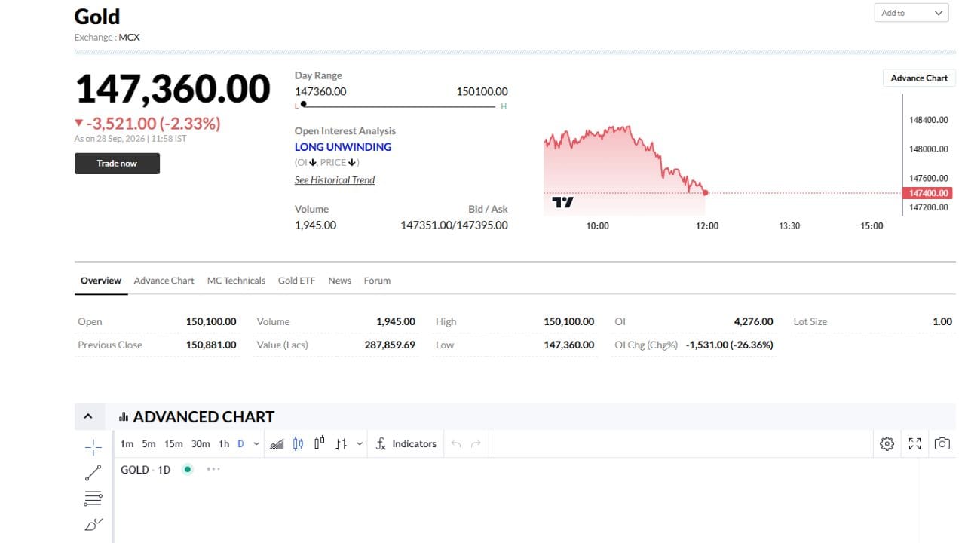Image resolution: width=965 pixels, height=543 pixels.
Task: Click the ADVANCED CHART heading text
Action: [204, 417]
